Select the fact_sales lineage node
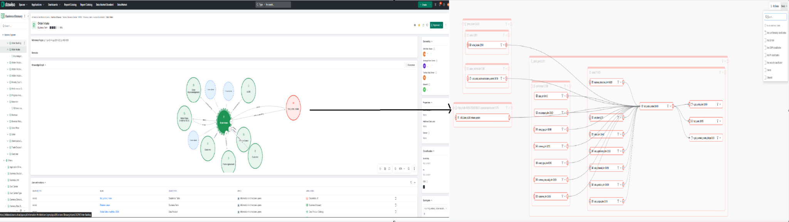The image size is (789, 222). [705, 121]
